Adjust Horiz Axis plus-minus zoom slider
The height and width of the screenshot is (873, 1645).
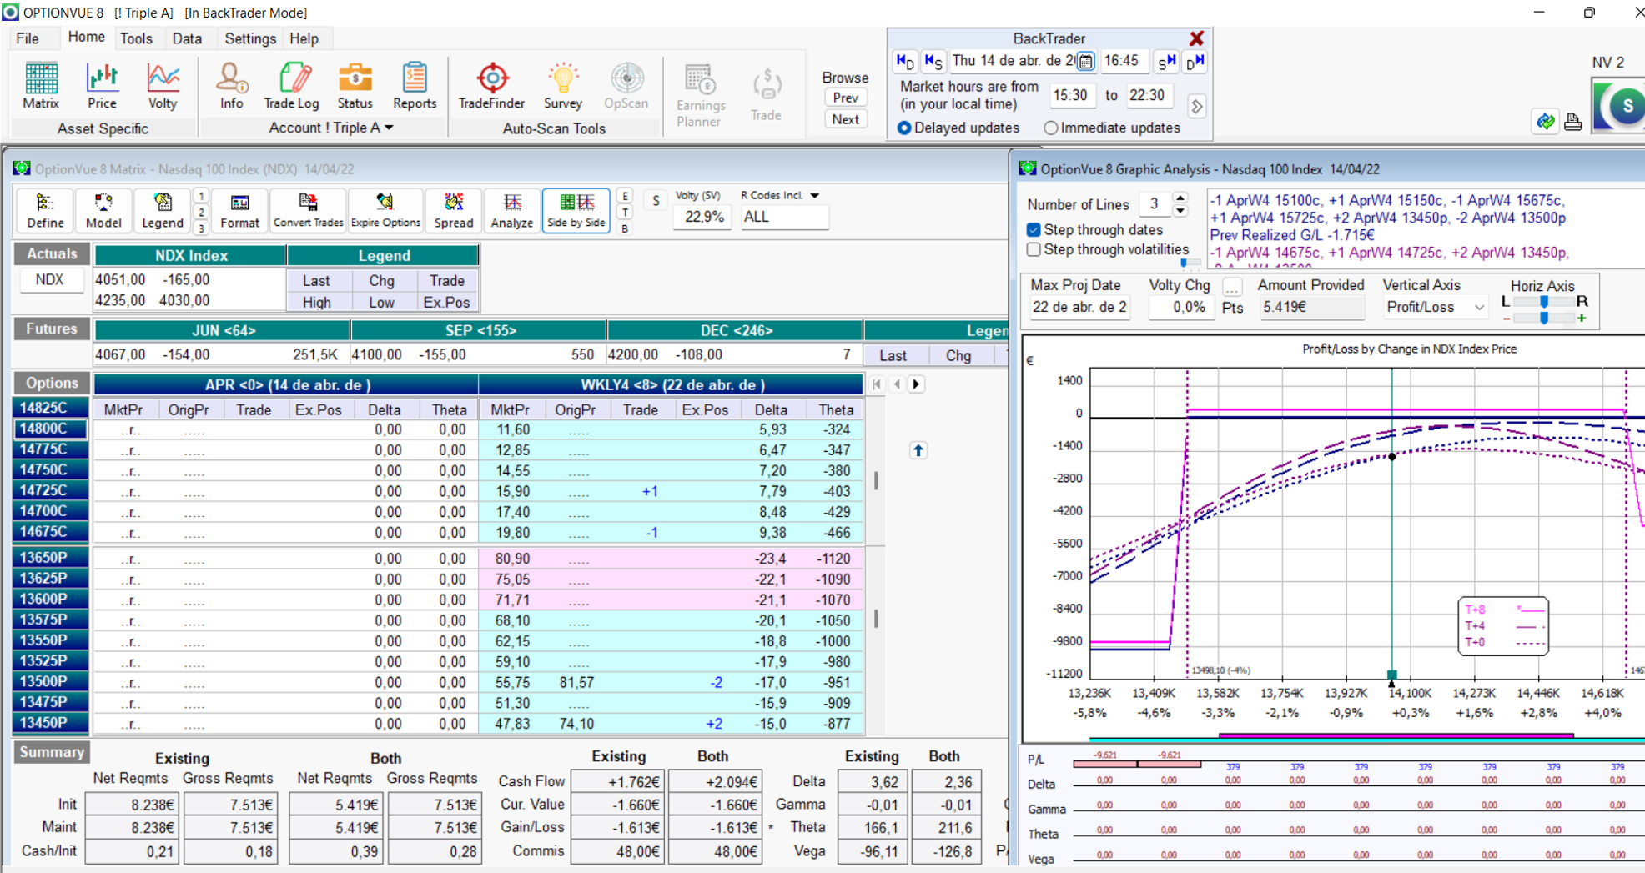point(1544,318)
